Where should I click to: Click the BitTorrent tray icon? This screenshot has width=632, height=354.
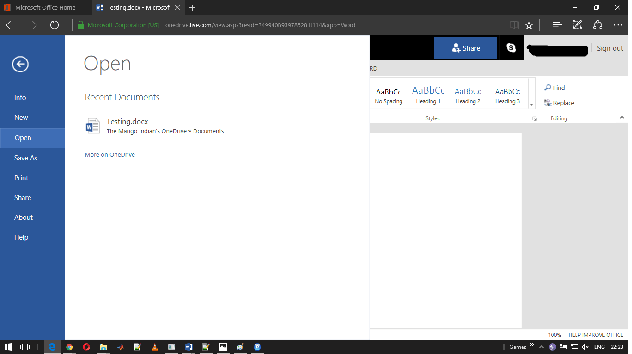pos(553,347)
